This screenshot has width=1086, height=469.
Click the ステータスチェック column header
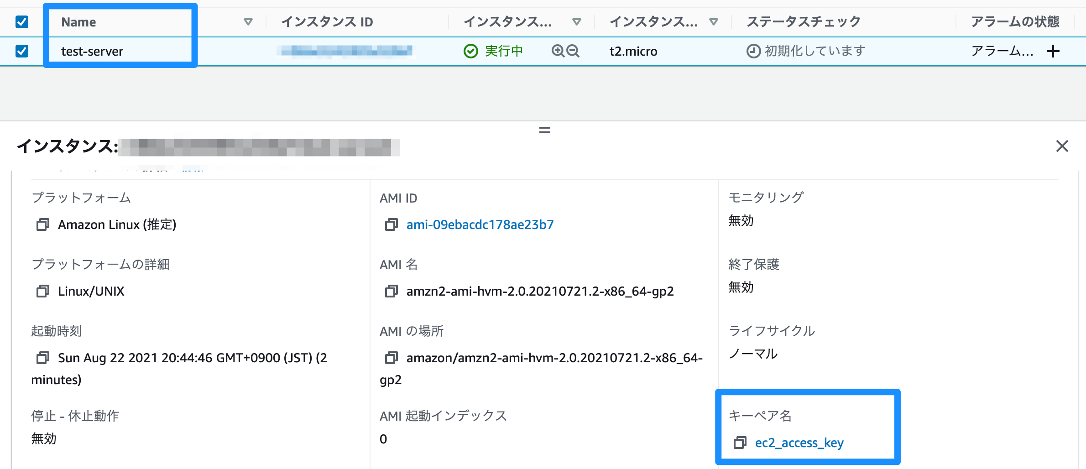click(x=804, y=21)
